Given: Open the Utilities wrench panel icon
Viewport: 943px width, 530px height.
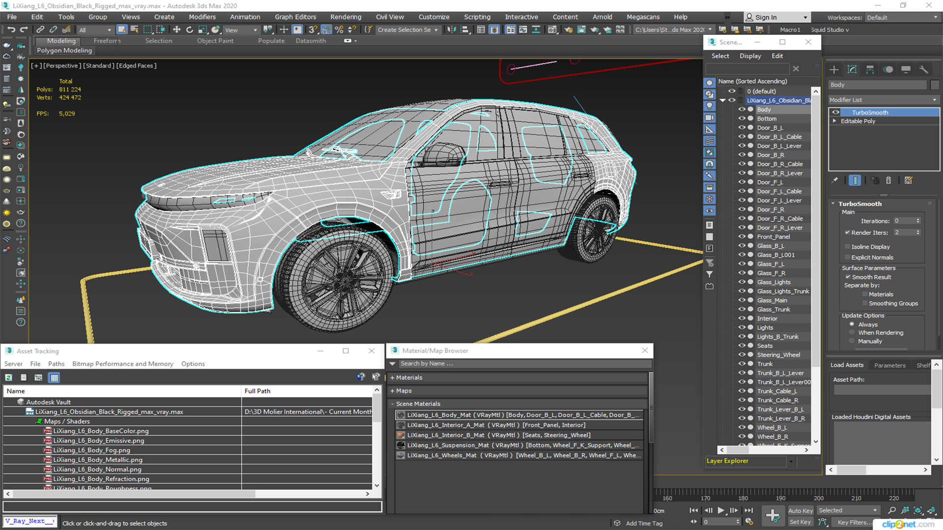Looking at the screenshot, I should 924,70.
